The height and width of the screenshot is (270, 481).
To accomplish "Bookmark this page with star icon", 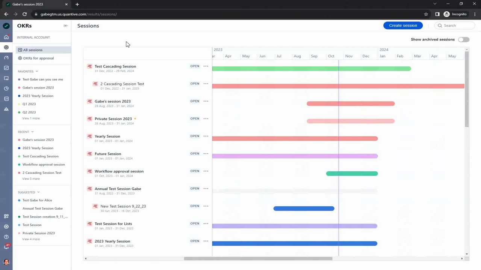I will point(426,14).
